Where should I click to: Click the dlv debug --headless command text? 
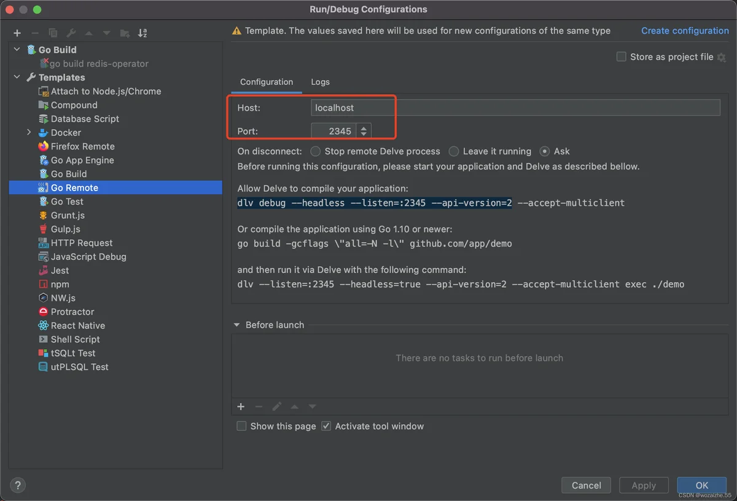pos(431,203)
